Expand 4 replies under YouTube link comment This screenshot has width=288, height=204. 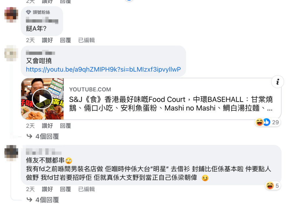(x=43, y=137)
